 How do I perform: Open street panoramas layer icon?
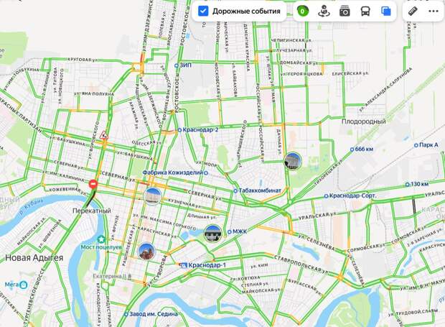pyautogui.click(x=324, y=11)
